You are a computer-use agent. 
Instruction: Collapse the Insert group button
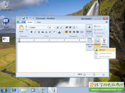tap(89, 31)
